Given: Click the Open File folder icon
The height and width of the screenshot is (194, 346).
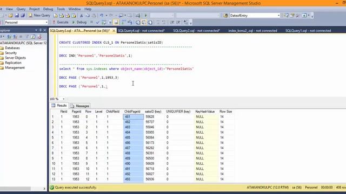Looking at the screenshot, I should pos(11,16).
